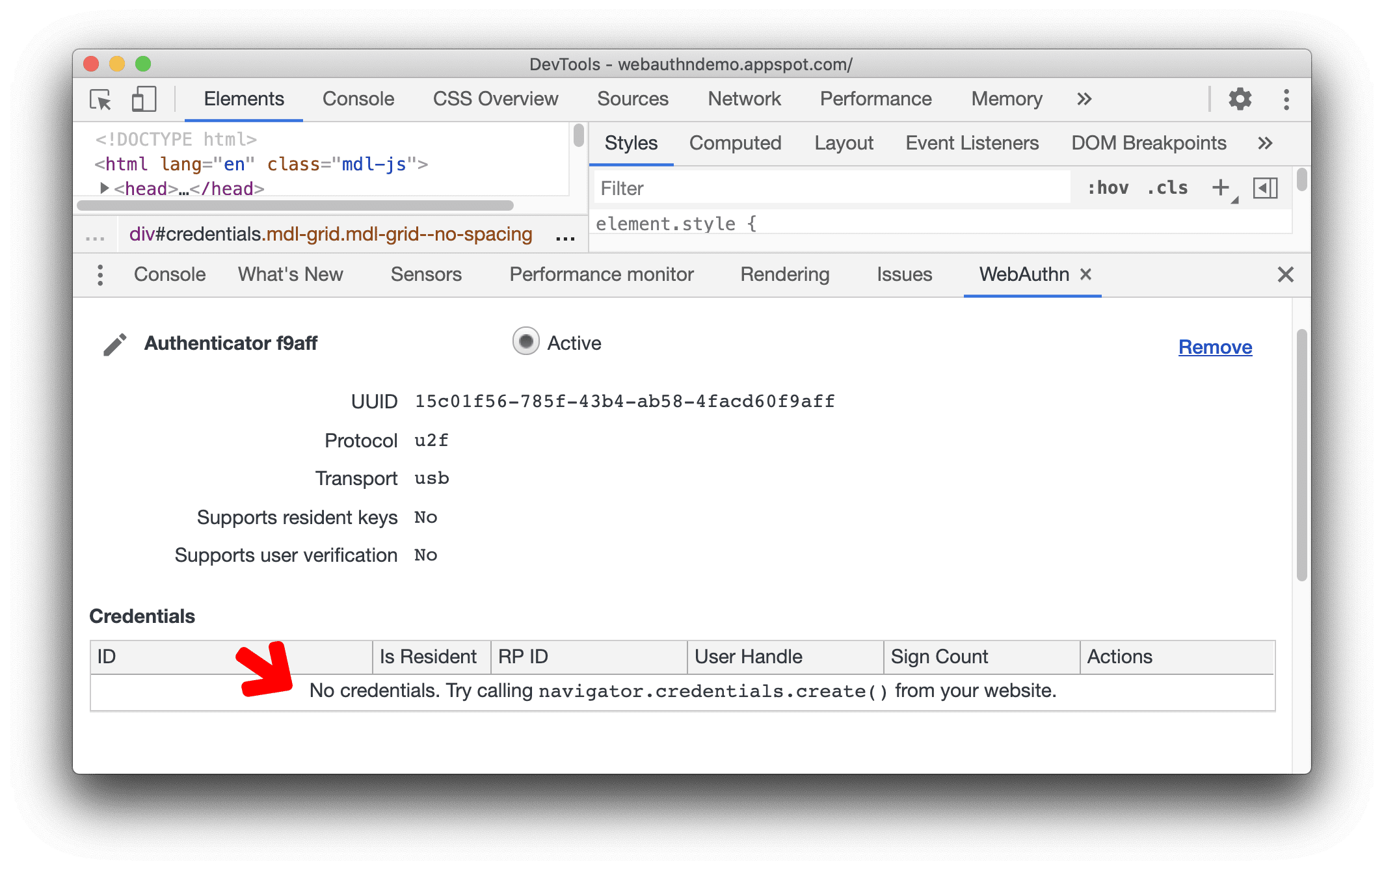The image size is (1384, 870).
Task: Click the more tools kebab menu icon
Action: pyautogui.click(x=100, y=274)
